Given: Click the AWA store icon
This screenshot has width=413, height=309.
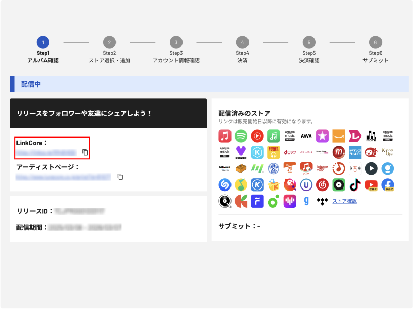Looking at the screenshot, I should click(x=306, y=136).
